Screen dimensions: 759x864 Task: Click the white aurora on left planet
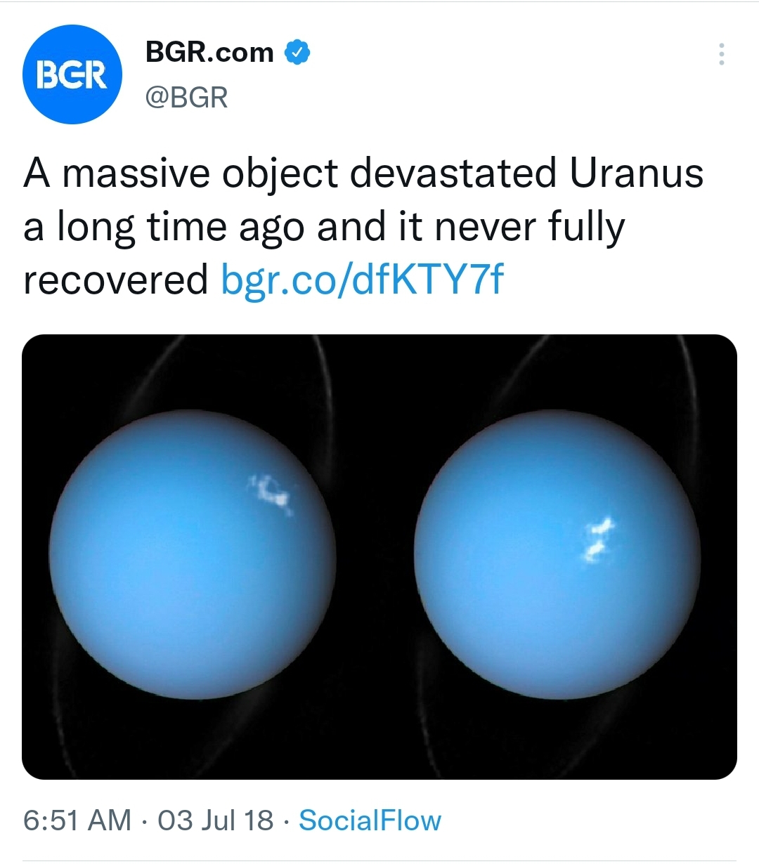pos(271,492)
